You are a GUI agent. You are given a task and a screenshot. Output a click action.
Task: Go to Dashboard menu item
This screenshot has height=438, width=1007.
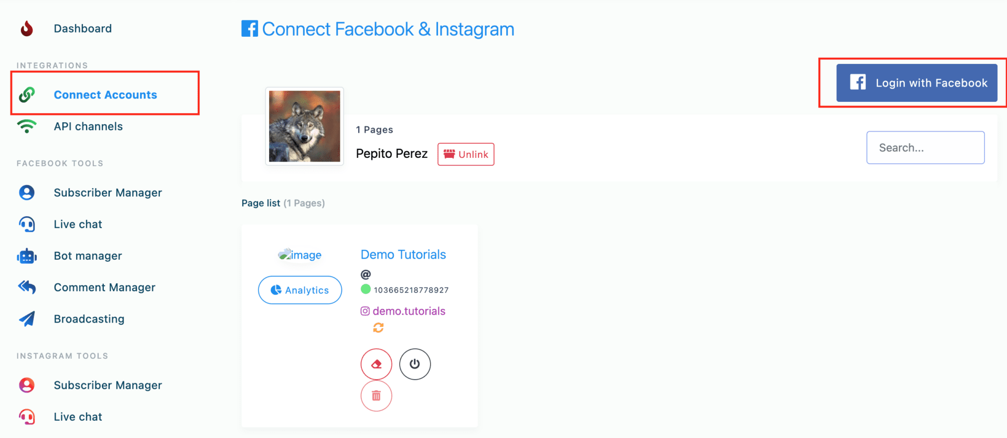pos(83,28)
